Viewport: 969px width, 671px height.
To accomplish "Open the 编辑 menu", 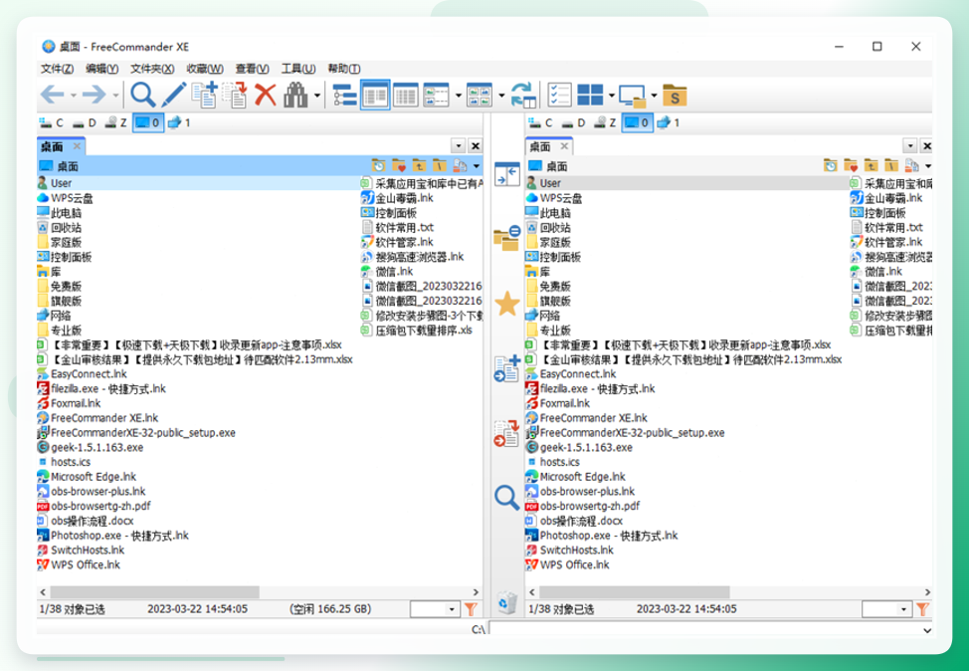I will pyautogui.click(x=101, y=69).
